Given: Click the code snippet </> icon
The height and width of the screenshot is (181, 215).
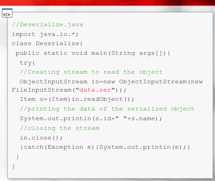Looking at the screenshot, I should pyautogui.click(x=7, y=13).
